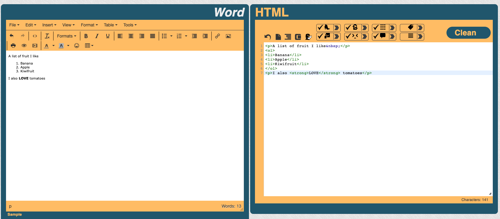The height and width of the screenshot is (219, 500).
Task: Expand bullet list style dropdown arrow
Action: (x=171, y=36)
